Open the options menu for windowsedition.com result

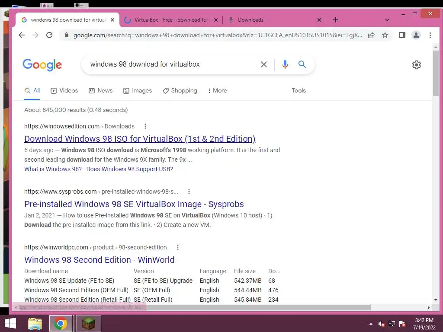coord(145,126)
